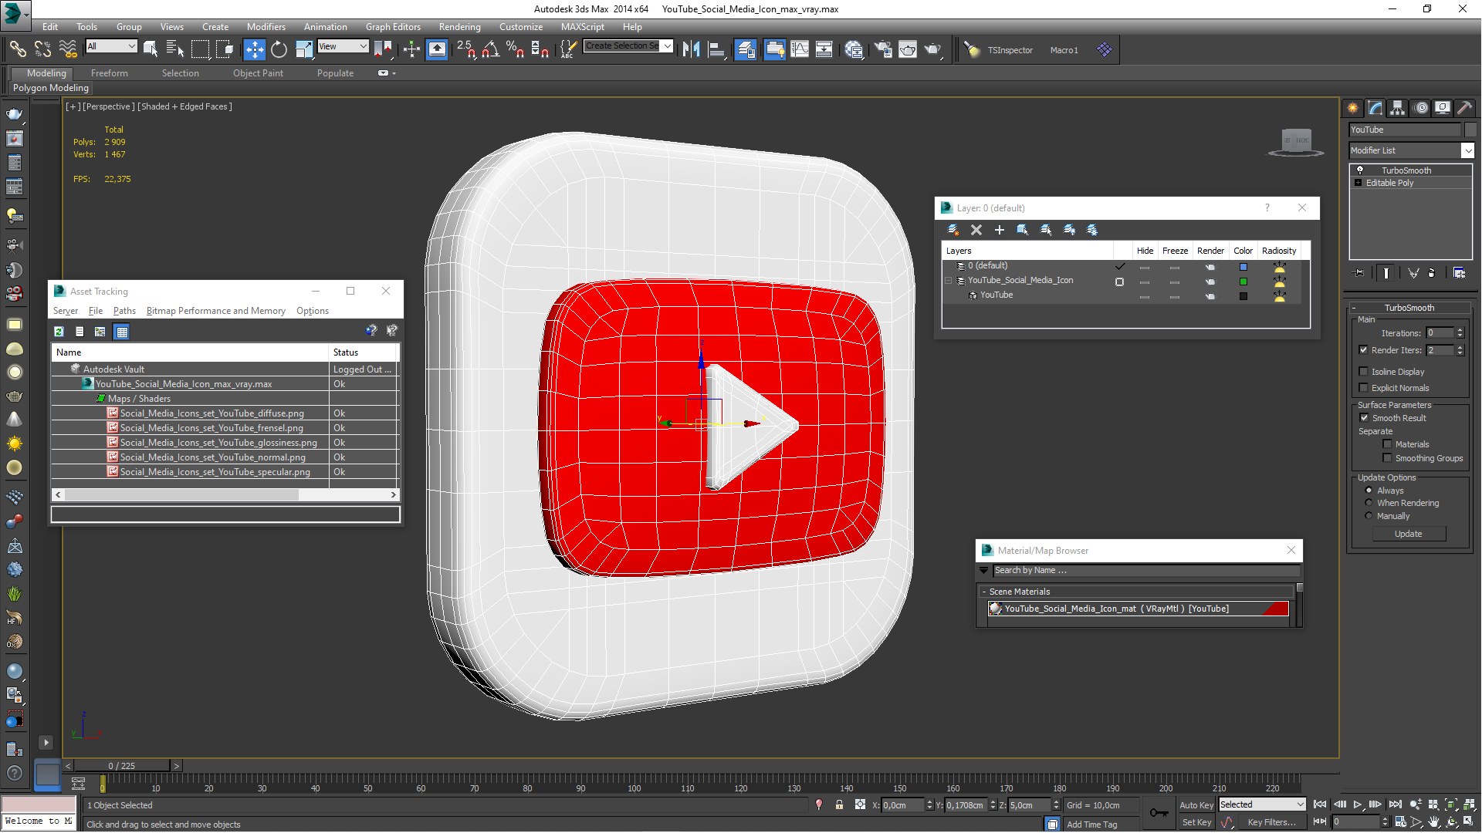The image size is (1482, 833).
Task: Click the green color swatch of YouTube_Social_Media_Icon layer
Action: [x=1243, y=282]
